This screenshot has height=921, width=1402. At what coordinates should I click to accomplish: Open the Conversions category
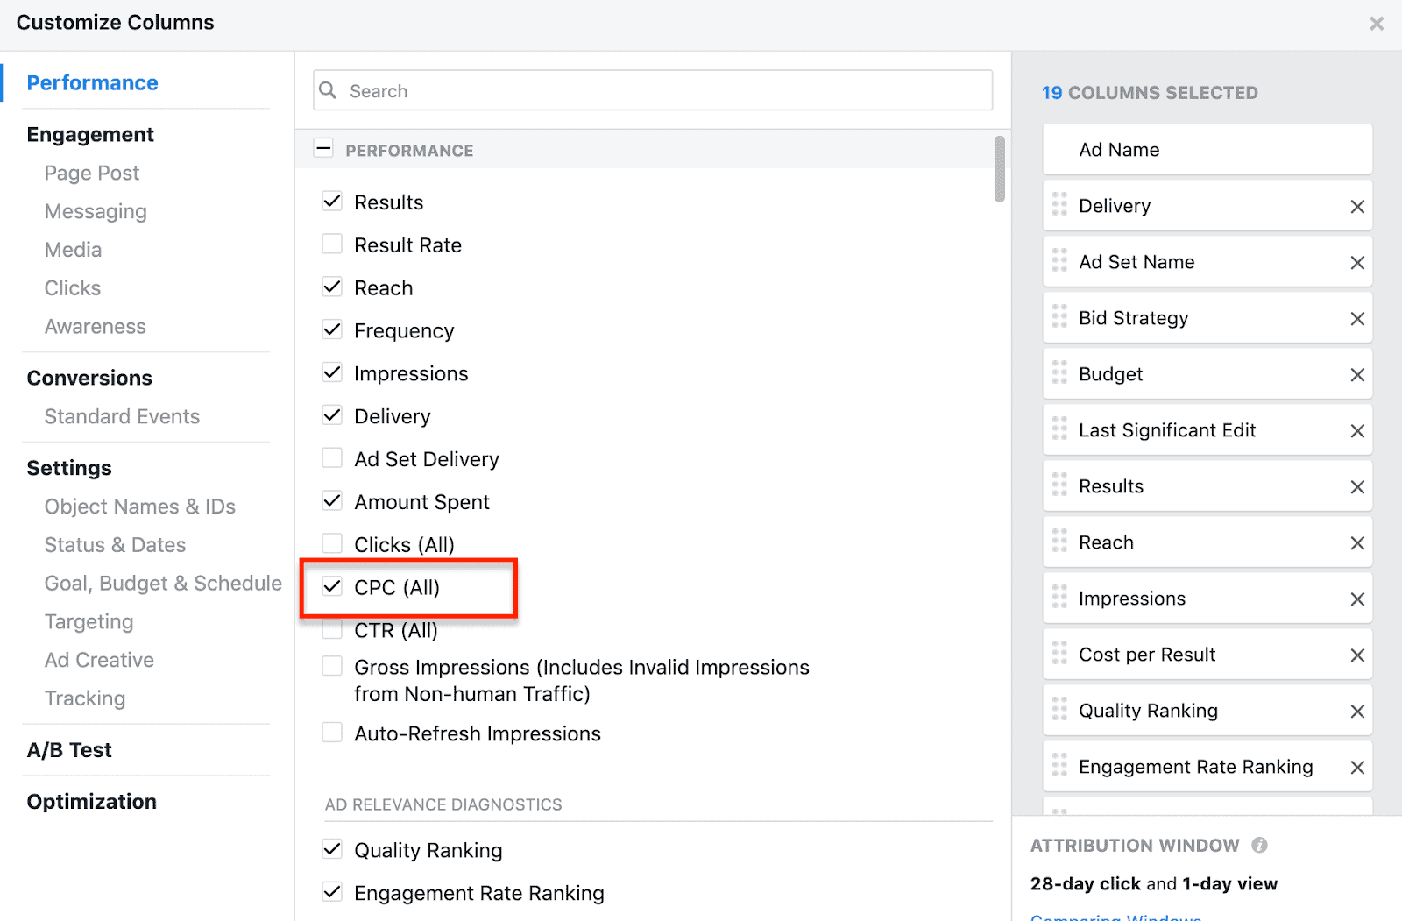pyautogui.click(x=89, y=379)
